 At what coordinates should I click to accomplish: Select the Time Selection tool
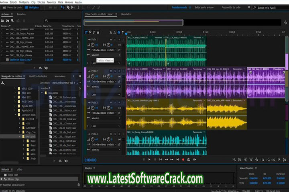coord(78,7)
